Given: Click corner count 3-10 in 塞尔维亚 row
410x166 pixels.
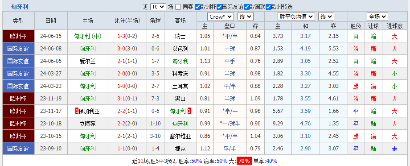Looking at the screenshot, I should (x=156, y=136).
